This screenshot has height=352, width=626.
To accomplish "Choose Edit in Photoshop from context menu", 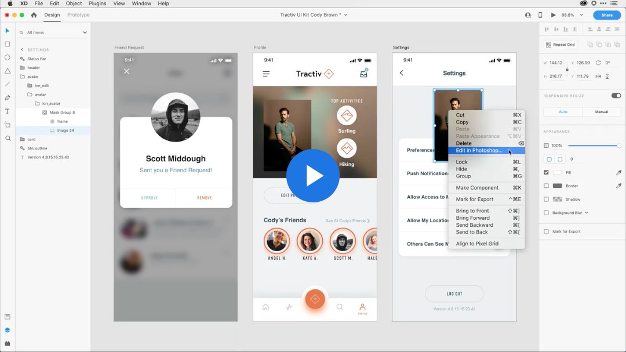I will click(x=486, y=151).
